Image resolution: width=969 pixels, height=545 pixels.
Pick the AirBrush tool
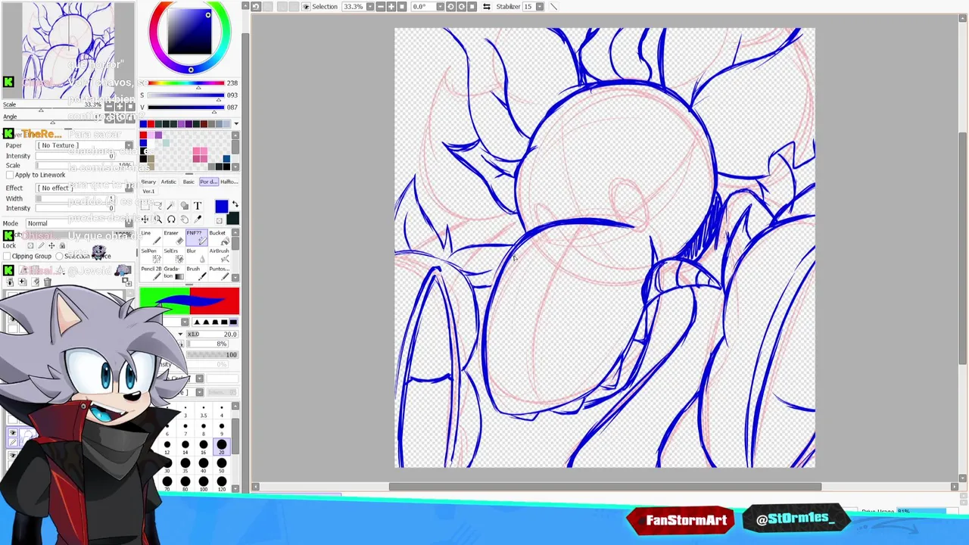pyautogui.click(x=219, y=255)
